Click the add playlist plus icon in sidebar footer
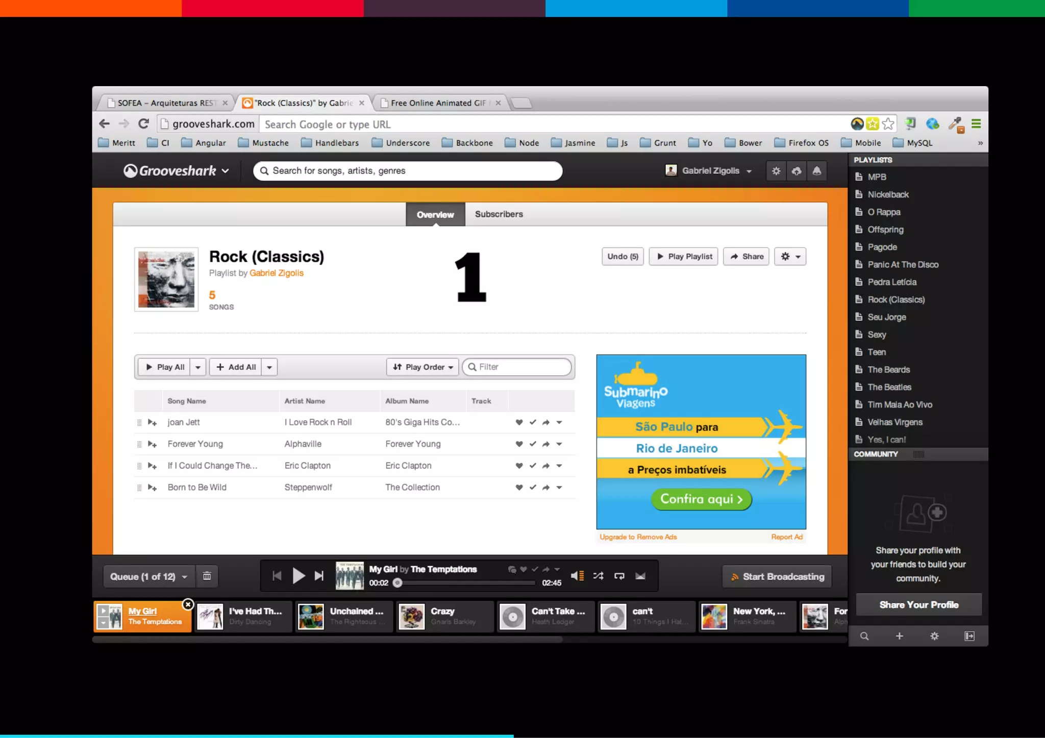Screen dimensions: 1045x738 [x=900, y=636]
